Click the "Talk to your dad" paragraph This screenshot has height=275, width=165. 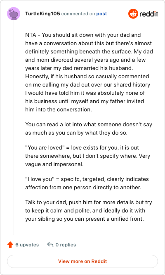pos(89,210)
